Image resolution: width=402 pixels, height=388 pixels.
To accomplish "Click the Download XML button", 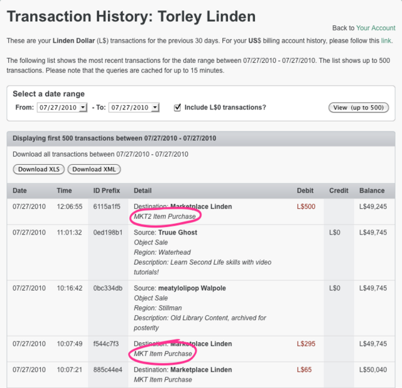I will point(94,169).
